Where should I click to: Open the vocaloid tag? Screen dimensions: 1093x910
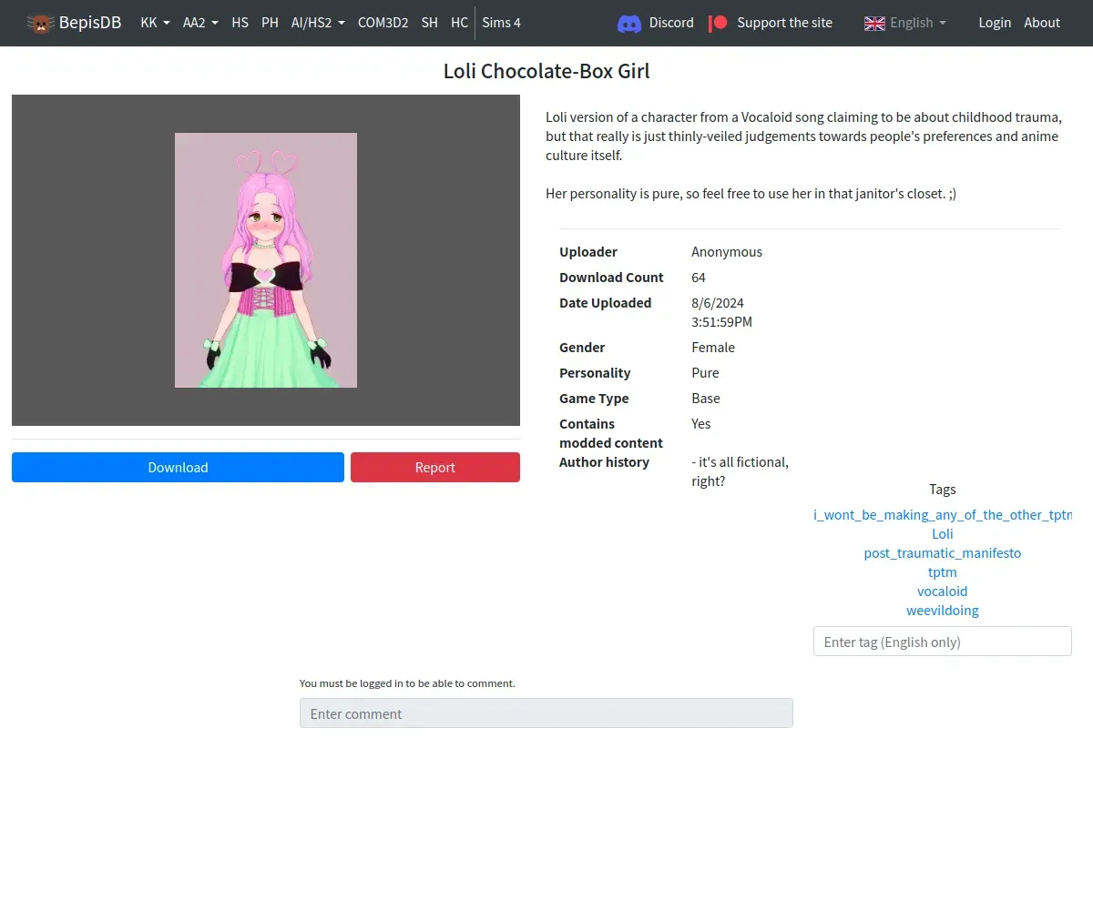pyautogui.click(x=942, y=591)
